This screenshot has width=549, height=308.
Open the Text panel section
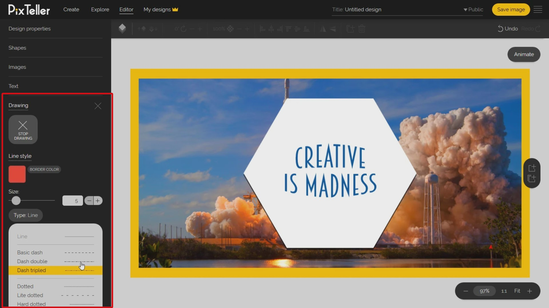[x=13, y=86]
